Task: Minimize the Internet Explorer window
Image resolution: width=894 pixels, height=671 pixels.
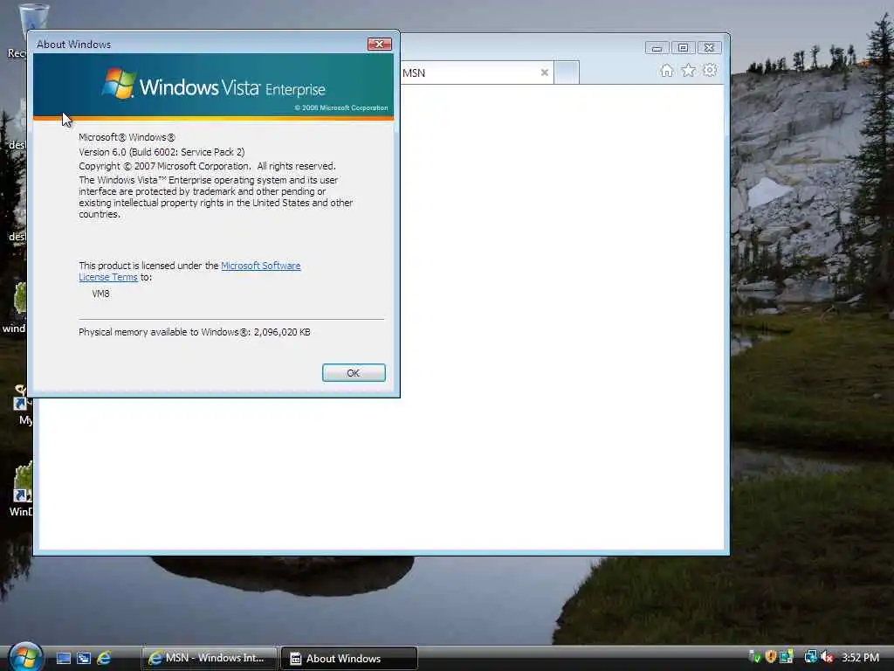Action: tap(657, 48)
